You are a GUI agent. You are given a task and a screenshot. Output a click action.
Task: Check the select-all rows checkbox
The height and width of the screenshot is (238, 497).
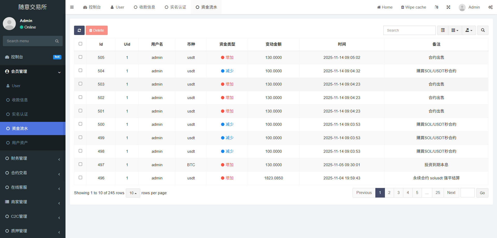click(x=81, y=44)
